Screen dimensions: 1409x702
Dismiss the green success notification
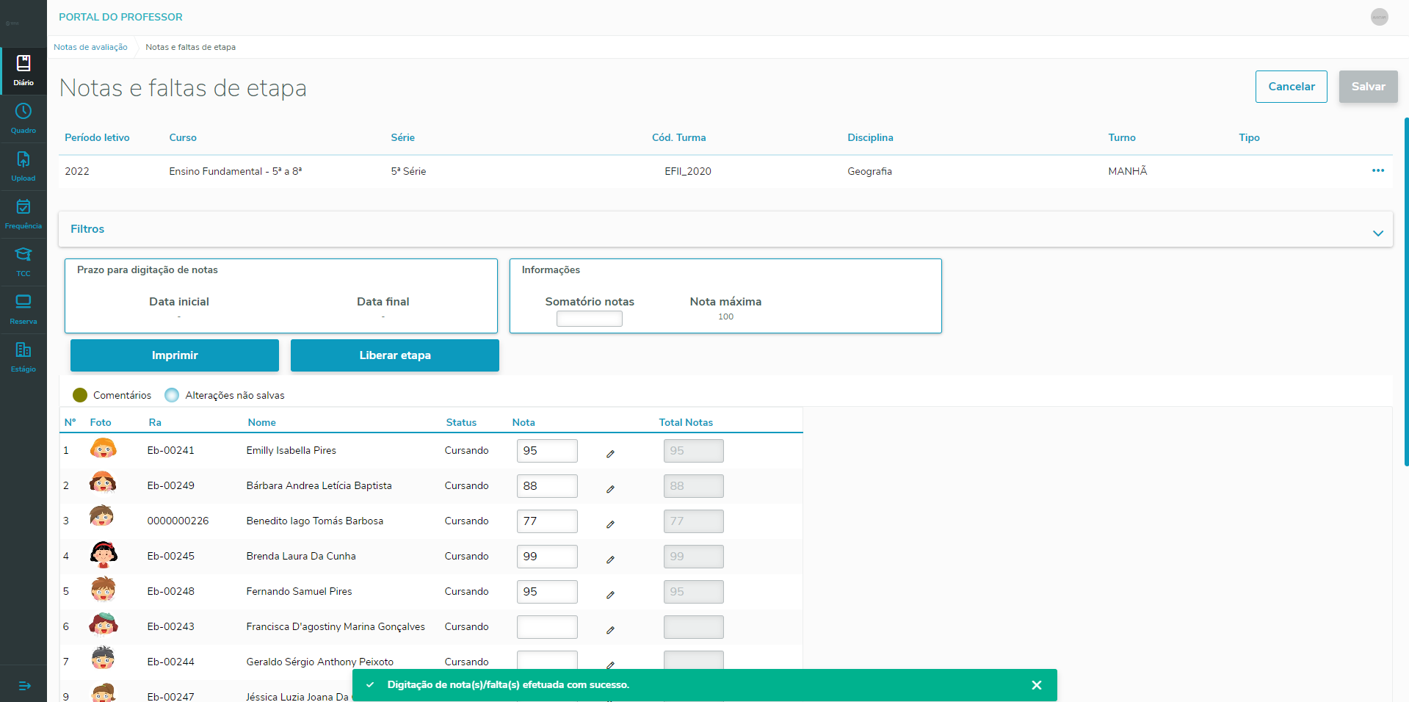pos(1037,685)
